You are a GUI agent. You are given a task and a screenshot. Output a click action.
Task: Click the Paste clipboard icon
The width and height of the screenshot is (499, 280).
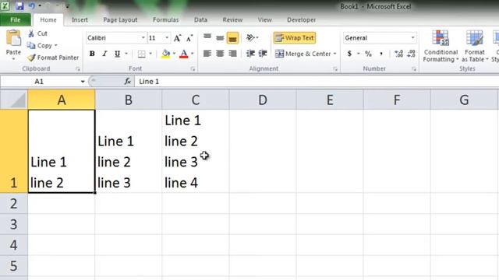coord(13,39)
